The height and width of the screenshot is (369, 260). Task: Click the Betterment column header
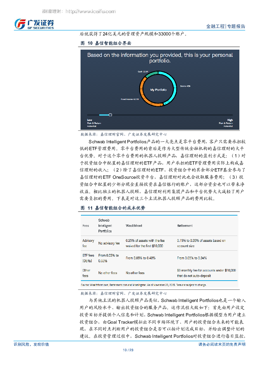coord(185,226)
